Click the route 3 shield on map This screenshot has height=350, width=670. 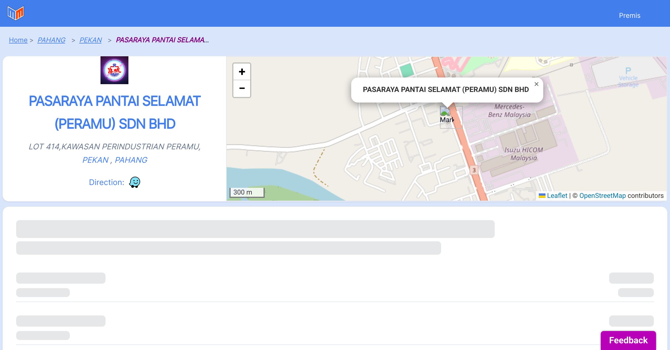(474, 170)
